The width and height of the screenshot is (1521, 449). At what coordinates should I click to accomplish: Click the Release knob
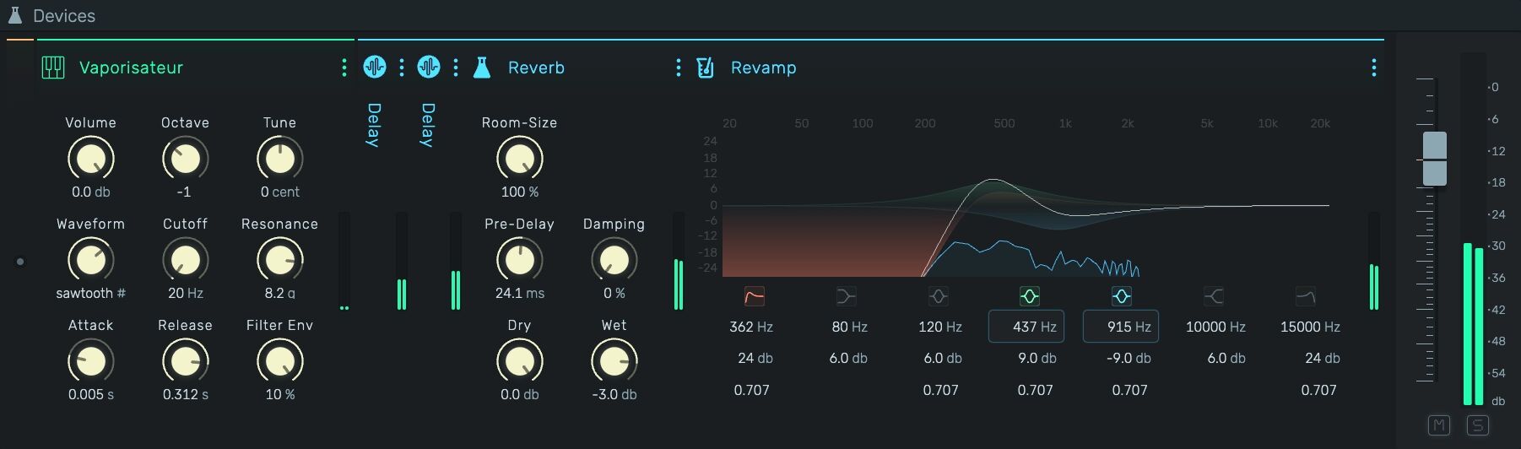click(x=185, y=361)
